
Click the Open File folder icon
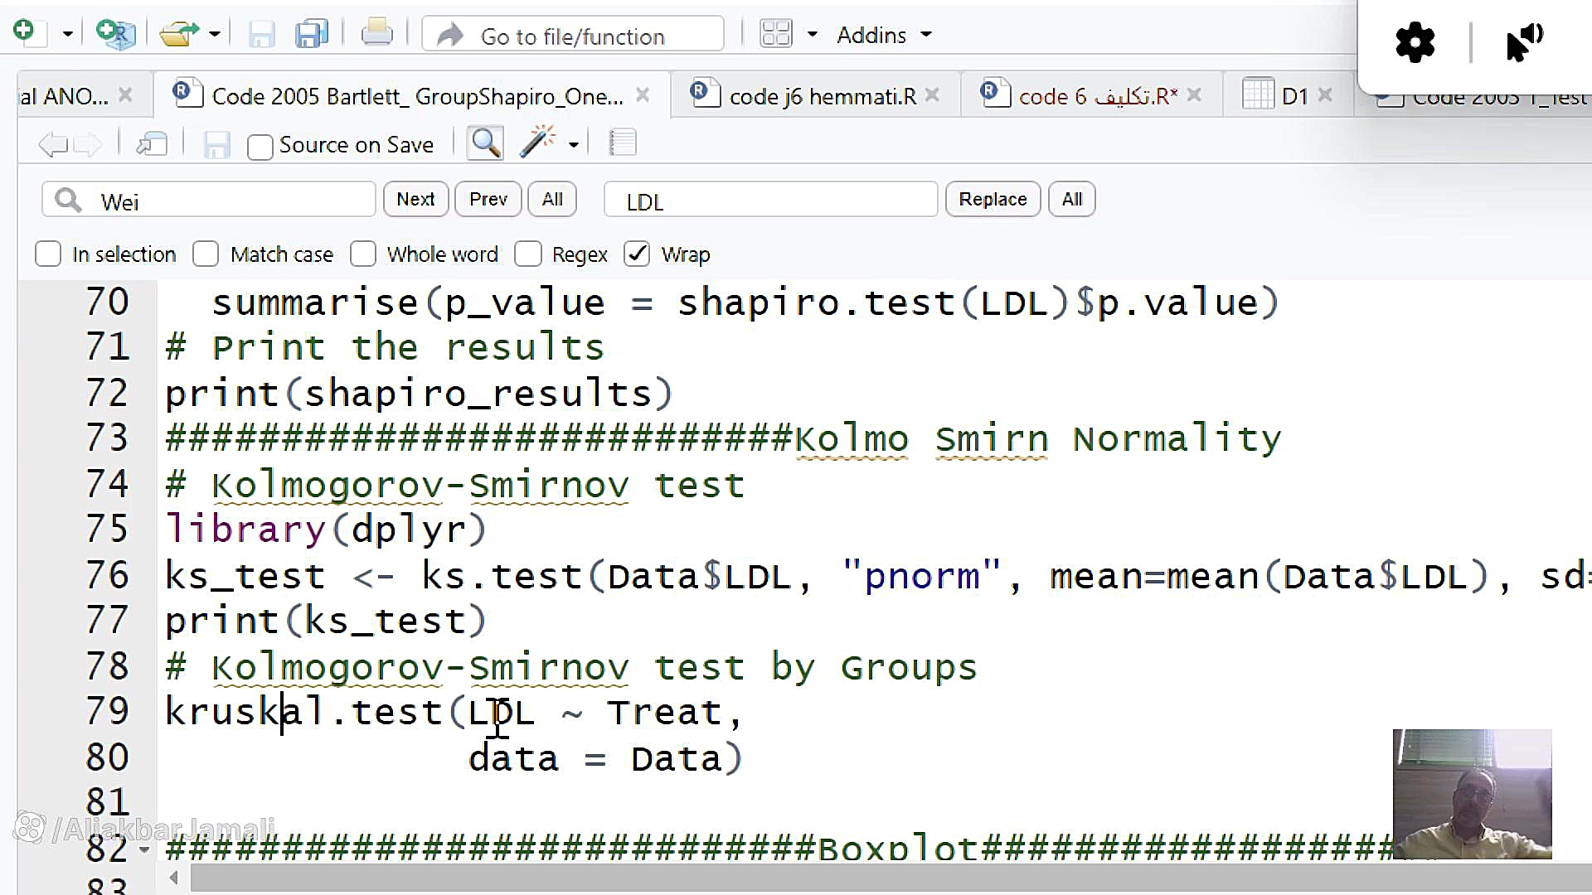tap(178, 34)
